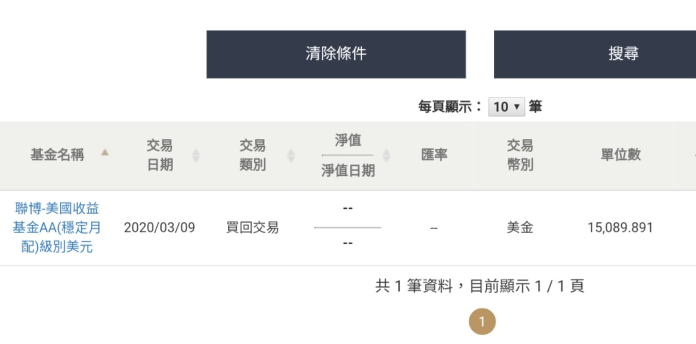Click the sort arrows next to 交易類別
This screenshot has height=344, width=696.
(291, 155)
